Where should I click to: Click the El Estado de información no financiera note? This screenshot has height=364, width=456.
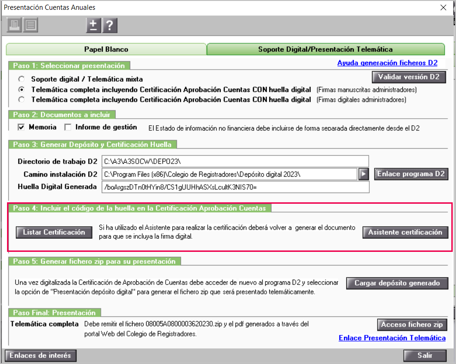pyautogui.click(x=284, y=128)
